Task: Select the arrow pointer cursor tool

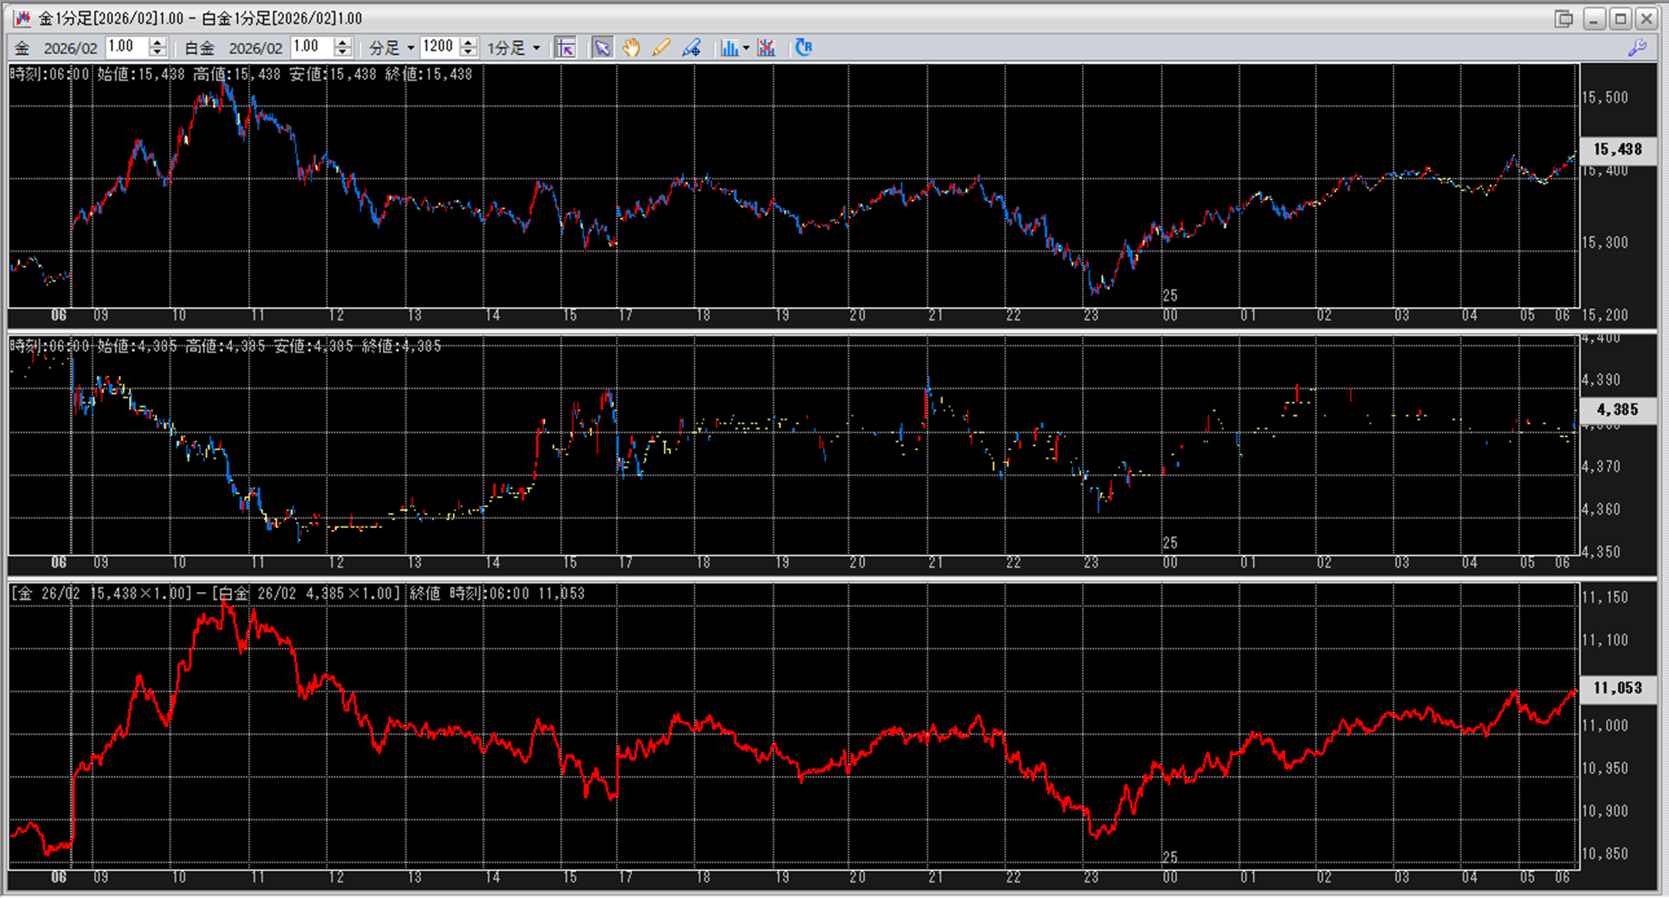Action: tap(602, 48)
